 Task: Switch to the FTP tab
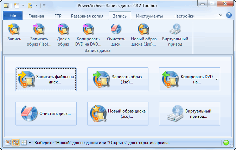(58, 16)
